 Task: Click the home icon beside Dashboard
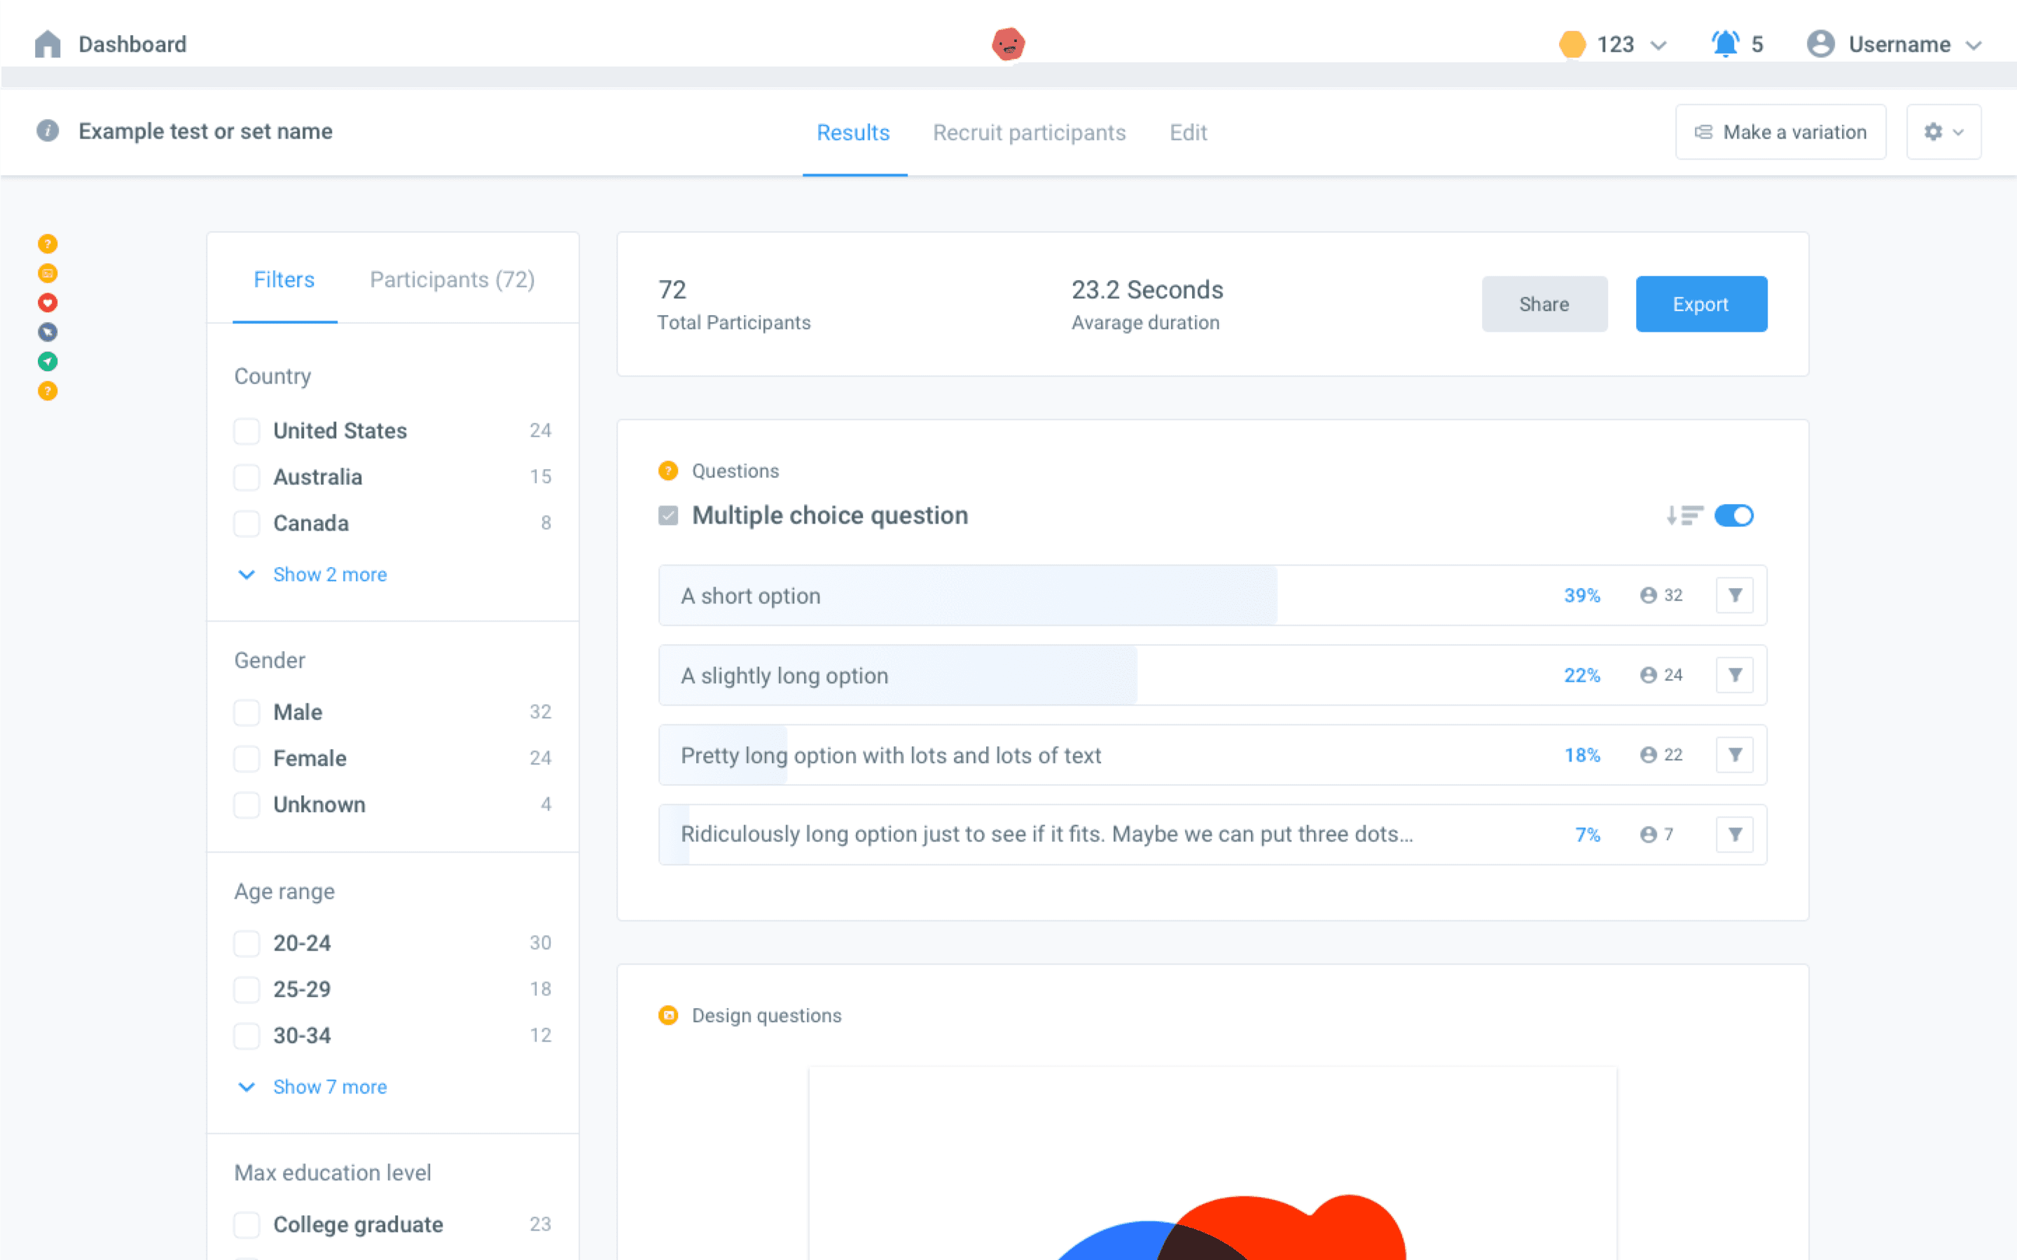(48, 44)
